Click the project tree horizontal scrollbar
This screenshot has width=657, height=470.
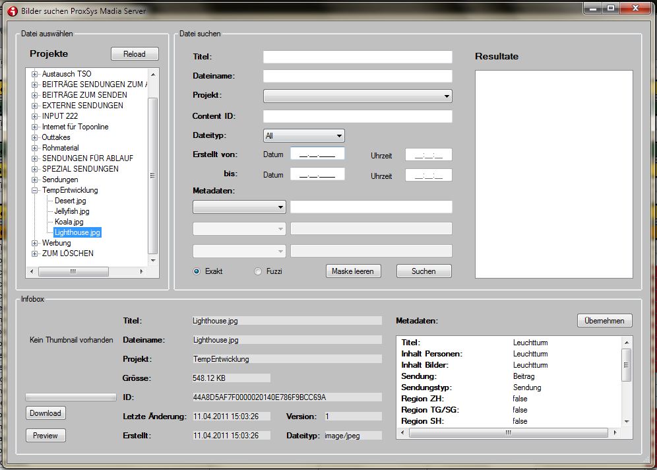point(73,271)
